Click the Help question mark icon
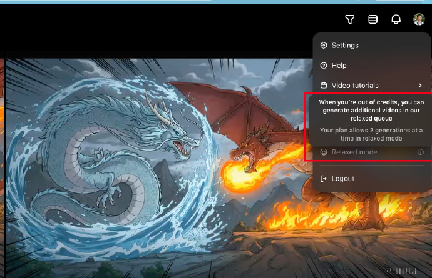The width and height of the screenshot is (432, 278). (324, 66)
